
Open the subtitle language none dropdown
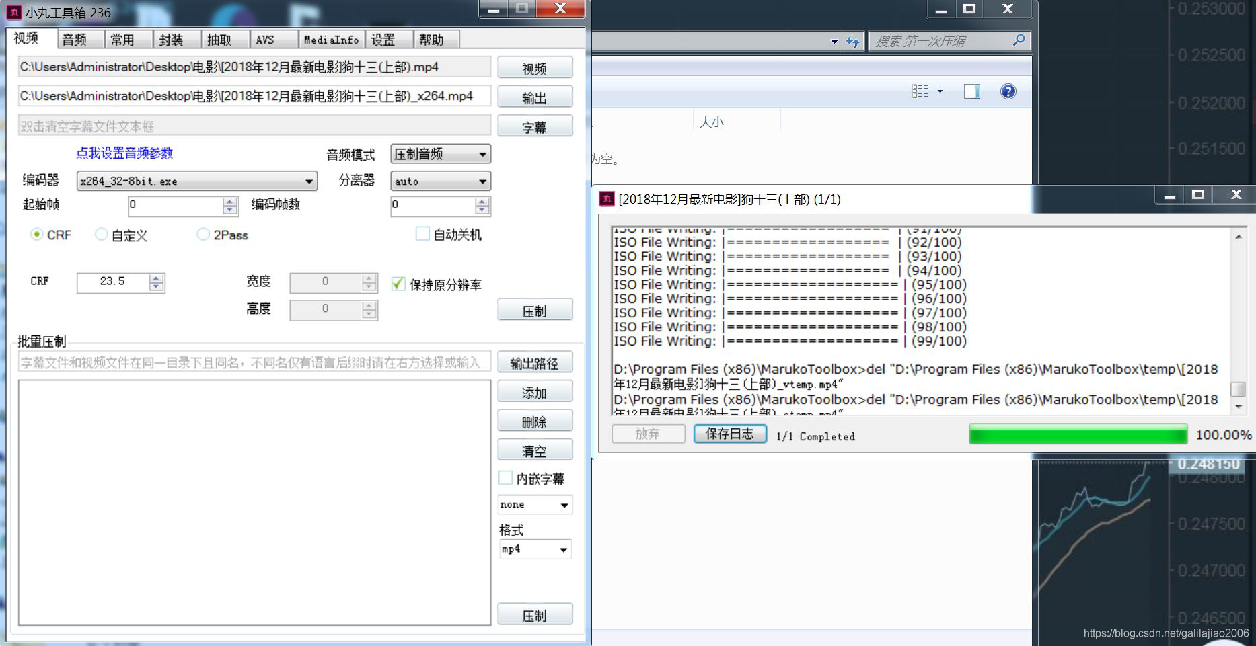pos(535,504)
